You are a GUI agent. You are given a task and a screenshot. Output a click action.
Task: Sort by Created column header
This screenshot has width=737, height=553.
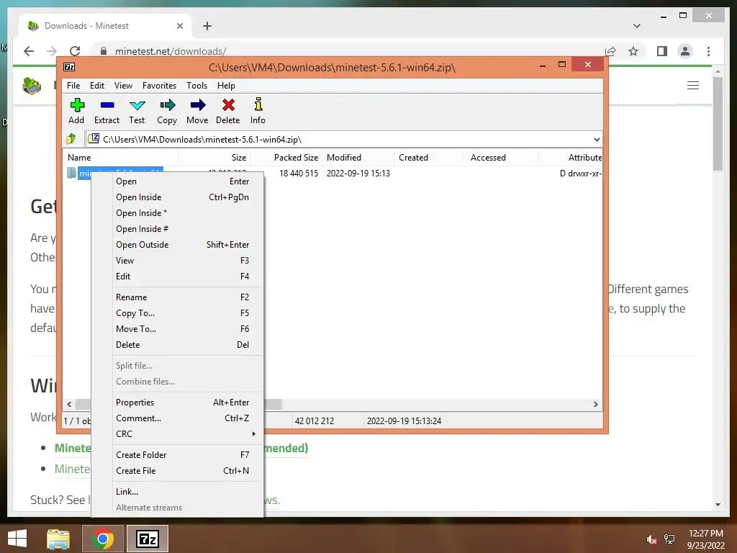429,158
